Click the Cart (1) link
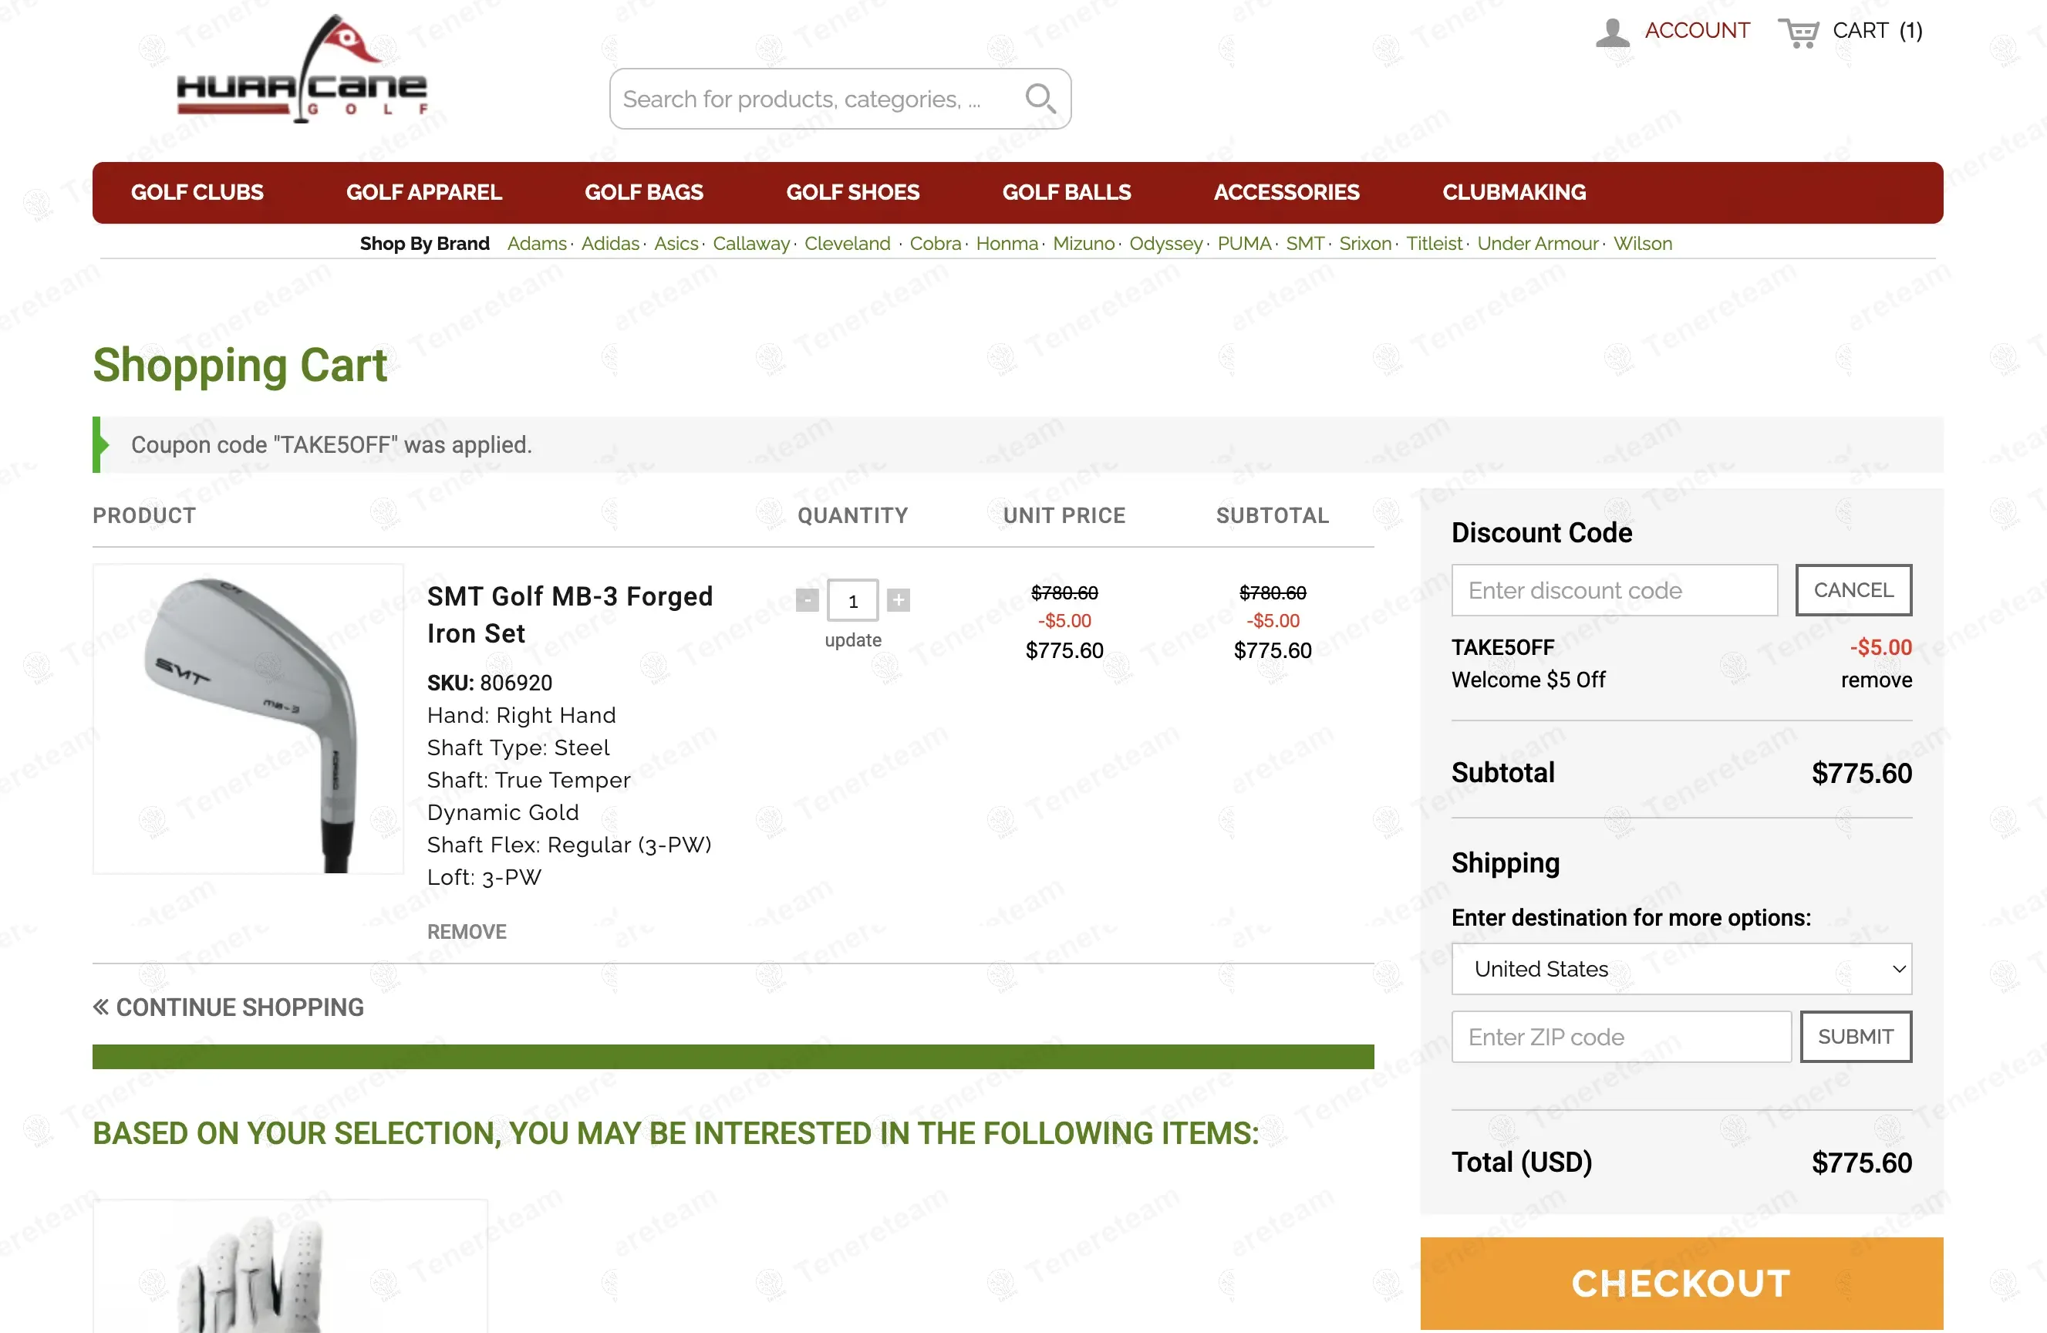 (x=1877, y=31)
